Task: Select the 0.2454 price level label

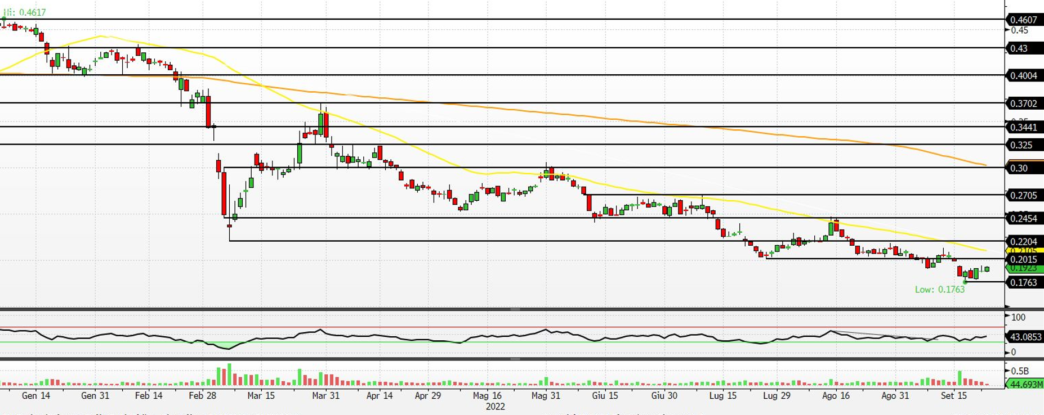Action: tap(1024, 218)
